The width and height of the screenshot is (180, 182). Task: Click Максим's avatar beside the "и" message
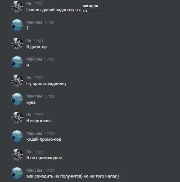pyautogui.click(x=17, y=62)
